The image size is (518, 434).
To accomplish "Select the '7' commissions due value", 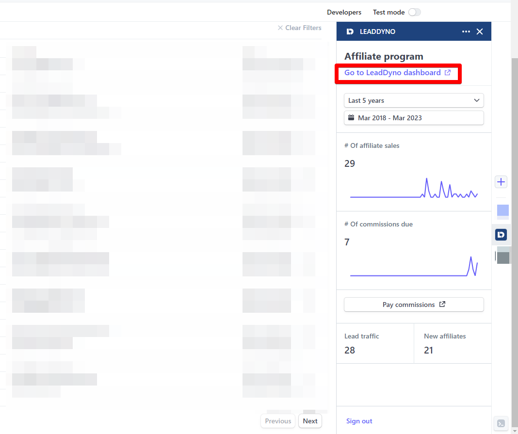I will 347,242.
